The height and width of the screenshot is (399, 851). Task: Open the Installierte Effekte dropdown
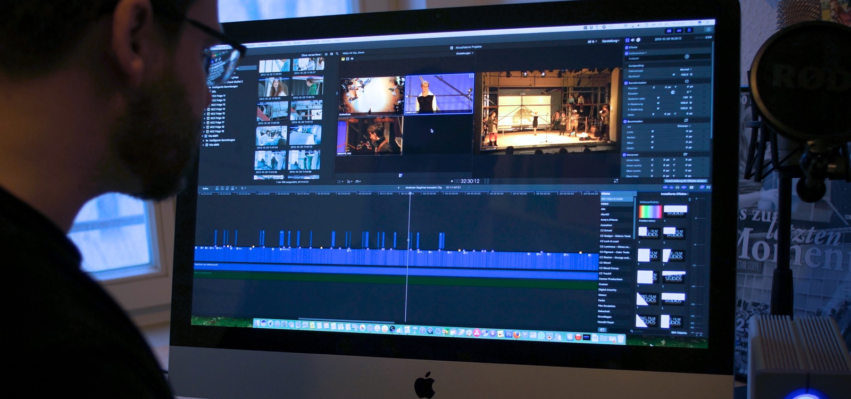pyautogui.click(x=674, y=194)
